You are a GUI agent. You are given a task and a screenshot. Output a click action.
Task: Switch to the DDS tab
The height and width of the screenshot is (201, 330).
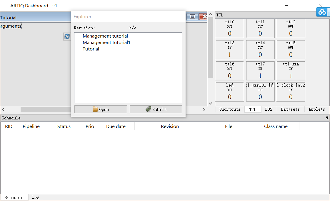tap(269, 109)
